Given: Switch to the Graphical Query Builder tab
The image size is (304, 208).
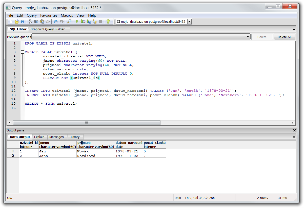Looking at the screenshot, I should 48,29.
